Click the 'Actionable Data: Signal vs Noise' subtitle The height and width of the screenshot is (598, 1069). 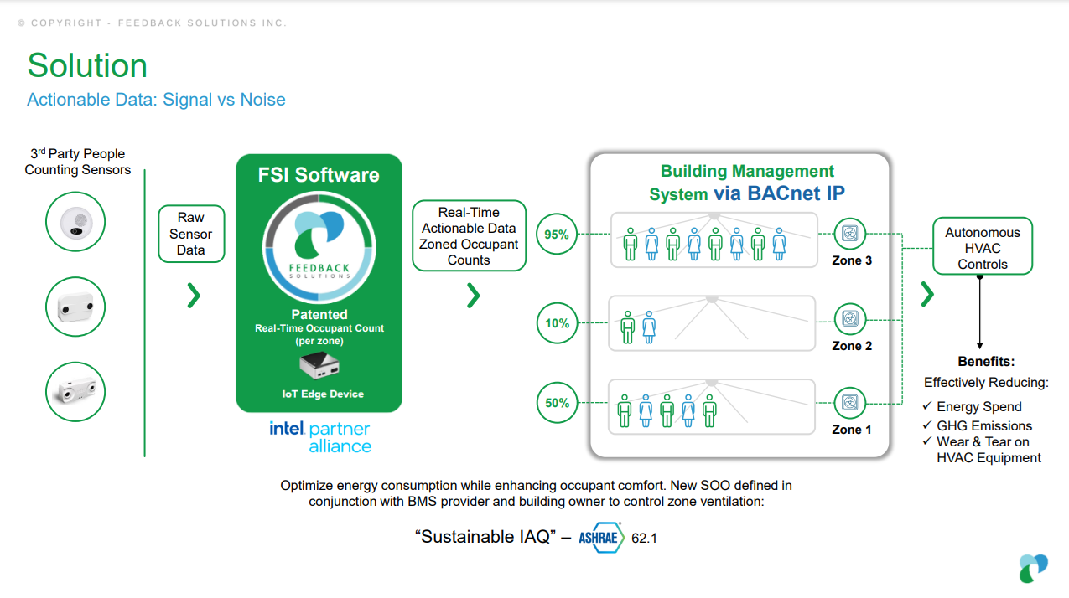pos(156,100)
